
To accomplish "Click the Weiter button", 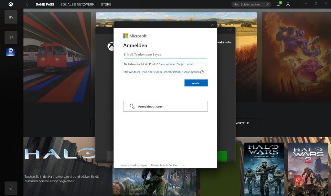I will [196, 83].
